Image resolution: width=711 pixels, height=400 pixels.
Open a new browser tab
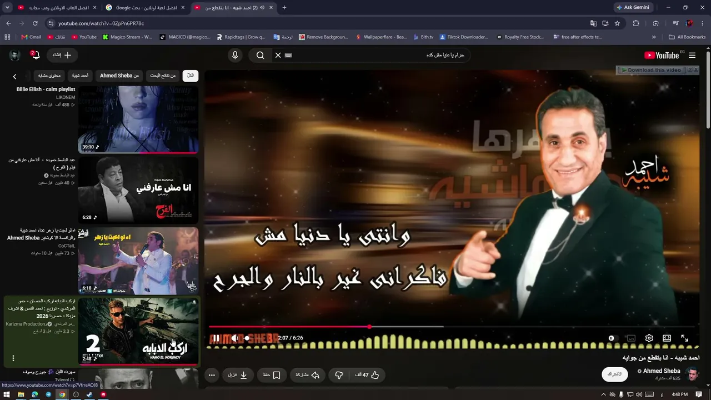coord(284,7)
